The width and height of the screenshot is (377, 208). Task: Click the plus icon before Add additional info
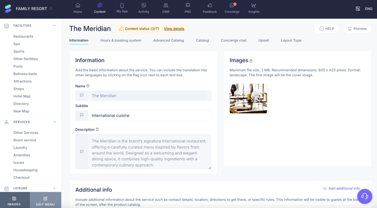325,188
